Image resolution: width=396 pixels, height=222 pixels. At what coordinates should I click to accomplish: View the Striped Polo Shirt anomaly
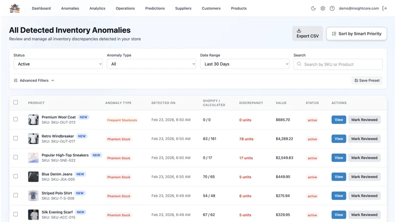(339, 196)
